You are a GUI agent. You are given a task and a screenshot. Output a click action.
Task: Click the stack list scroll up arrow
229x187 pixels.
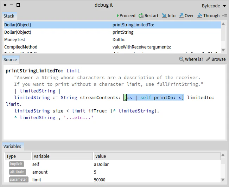coord(223,24)
